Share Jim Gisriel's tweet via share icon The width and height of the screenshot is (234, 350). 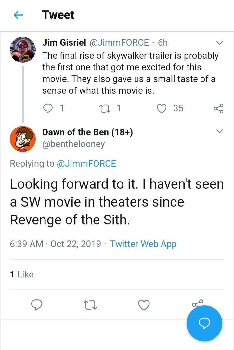[219, 108]
